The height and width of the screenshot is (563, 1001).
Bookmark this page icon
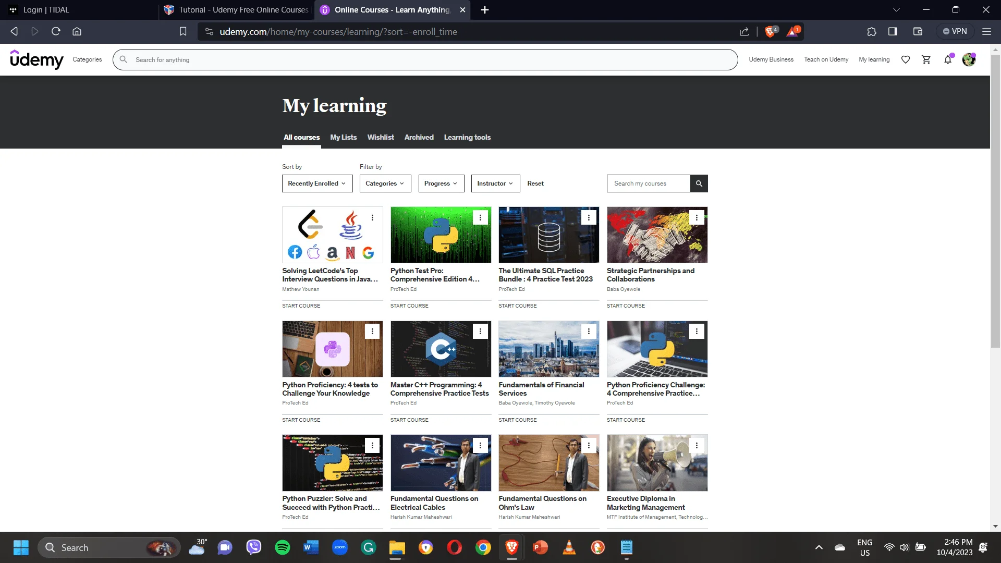tap(183, 31)
